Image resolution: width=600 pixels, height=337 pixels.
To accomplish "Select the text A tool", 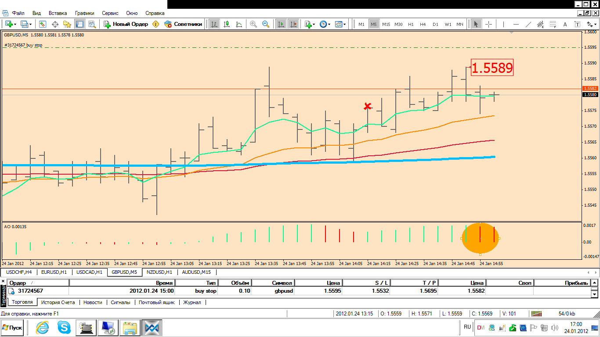I will [x=565, y=24].
